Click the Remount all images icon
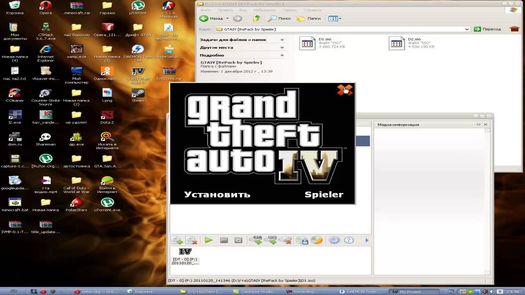This screenshot has width=525, height=295. coord(238,241)
